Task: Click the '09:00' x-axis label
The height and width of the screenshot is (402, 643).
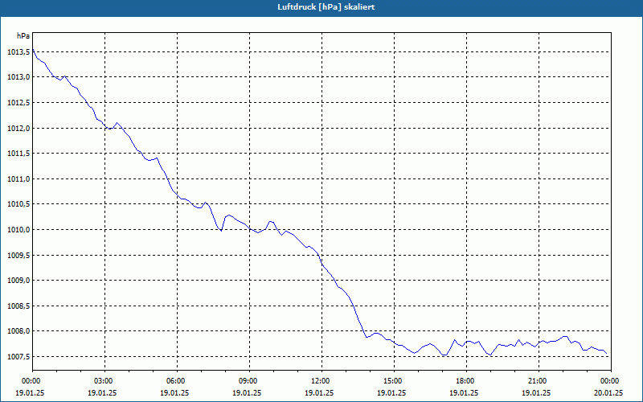Action: point(249,381)
